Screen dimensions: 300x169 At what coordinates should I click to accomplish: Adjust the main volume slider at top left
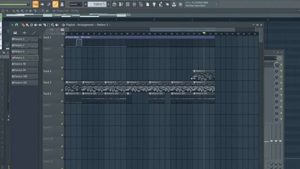coord(15,4)
